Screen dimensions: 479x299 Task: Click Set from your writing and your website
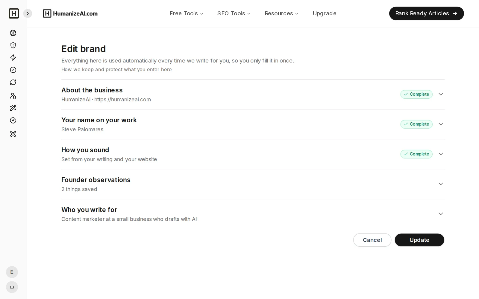(109, 159)
